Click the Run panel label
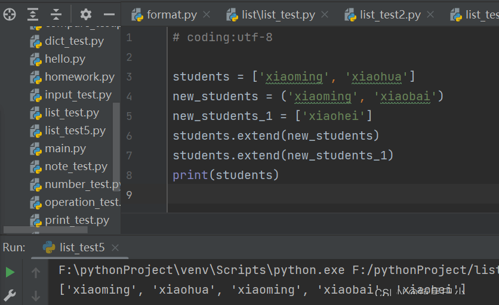 point(14,247)
